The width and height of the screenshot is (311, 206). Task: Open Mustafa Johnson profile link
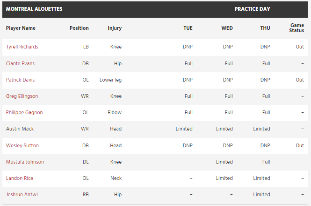click(25, 162)
